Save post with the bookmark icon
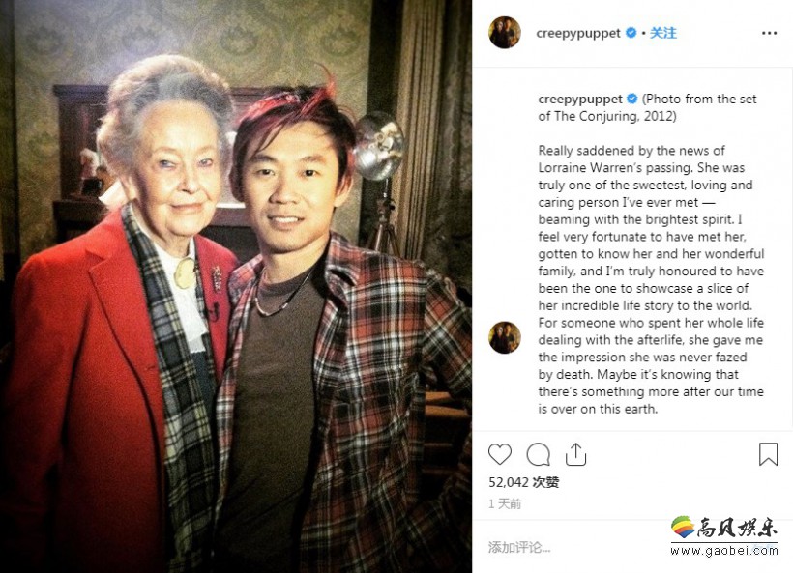 [x=768, y=454]
